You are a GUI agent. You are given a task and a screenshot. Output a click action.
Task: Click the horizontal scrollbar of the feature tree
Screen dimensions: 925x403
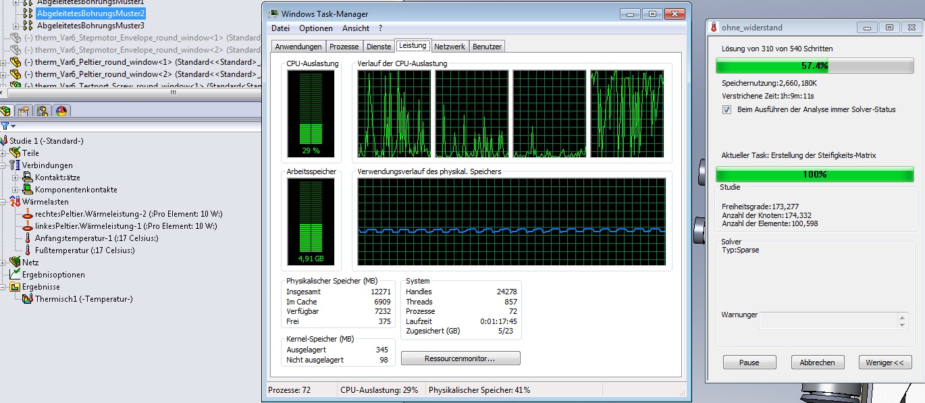[130, 92]
